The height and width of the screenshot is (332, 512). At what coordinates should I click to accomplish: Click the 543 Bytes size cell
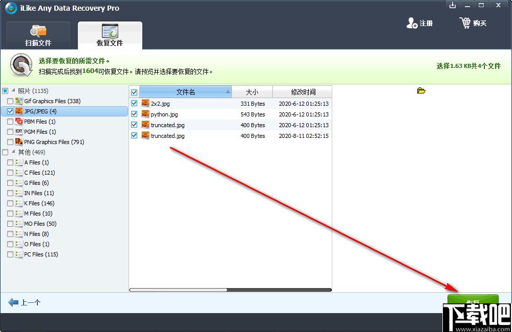[x=253, y=114]
